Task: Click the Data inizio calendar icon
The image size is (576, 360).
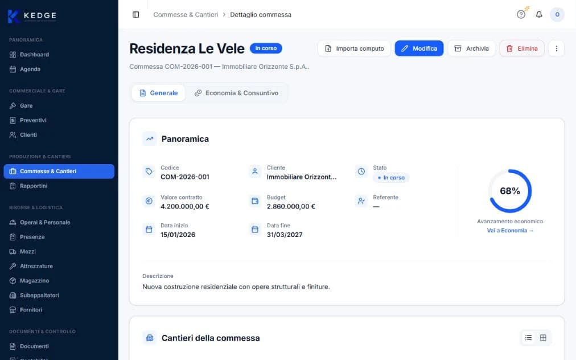Action: coord(149,230)
